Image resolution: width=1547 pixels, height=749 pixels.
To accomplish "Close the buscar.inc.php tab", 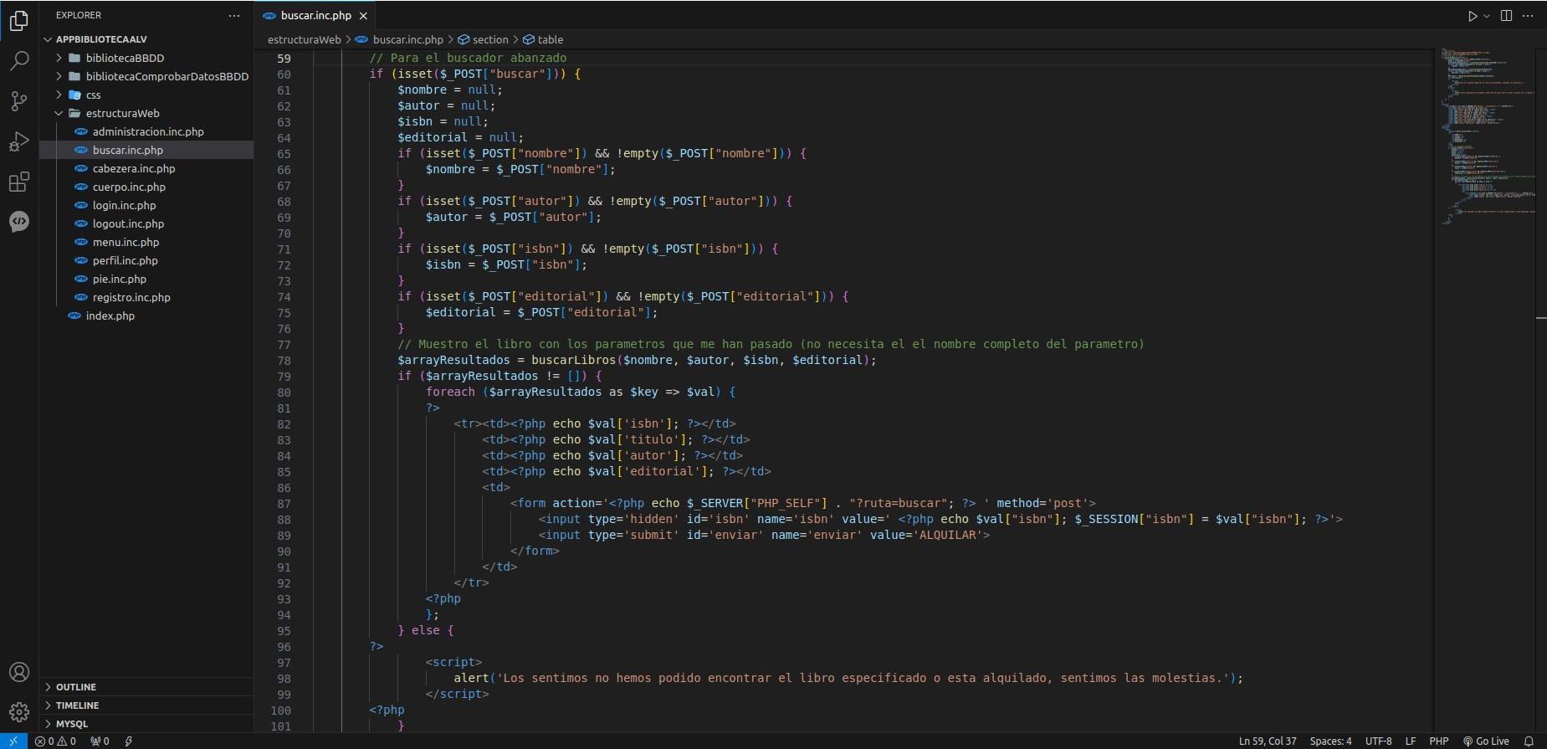I will [x=363, y=16].
